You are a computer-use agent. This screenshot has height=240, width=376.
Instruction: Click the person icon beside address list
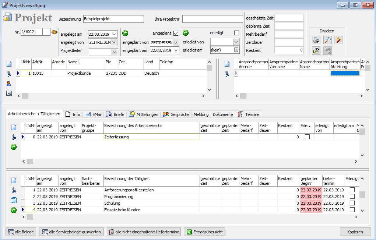(9, 84)
